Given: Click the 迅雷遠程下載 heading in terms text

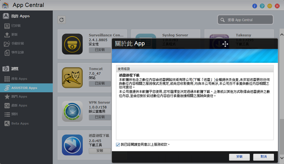Looking at the screenshot, I should [x=129, y=75].
